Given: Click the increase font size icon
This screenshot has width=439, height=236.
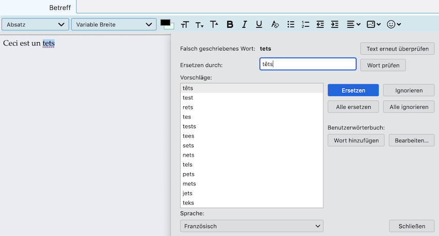Looking at the screenshot, I should tap(214, 24).
